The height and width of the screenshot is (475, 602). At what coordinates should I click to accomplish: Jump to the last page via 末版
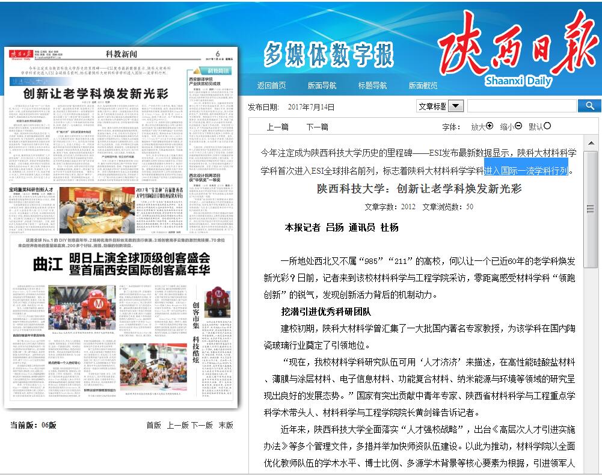[x=226, y=425]
